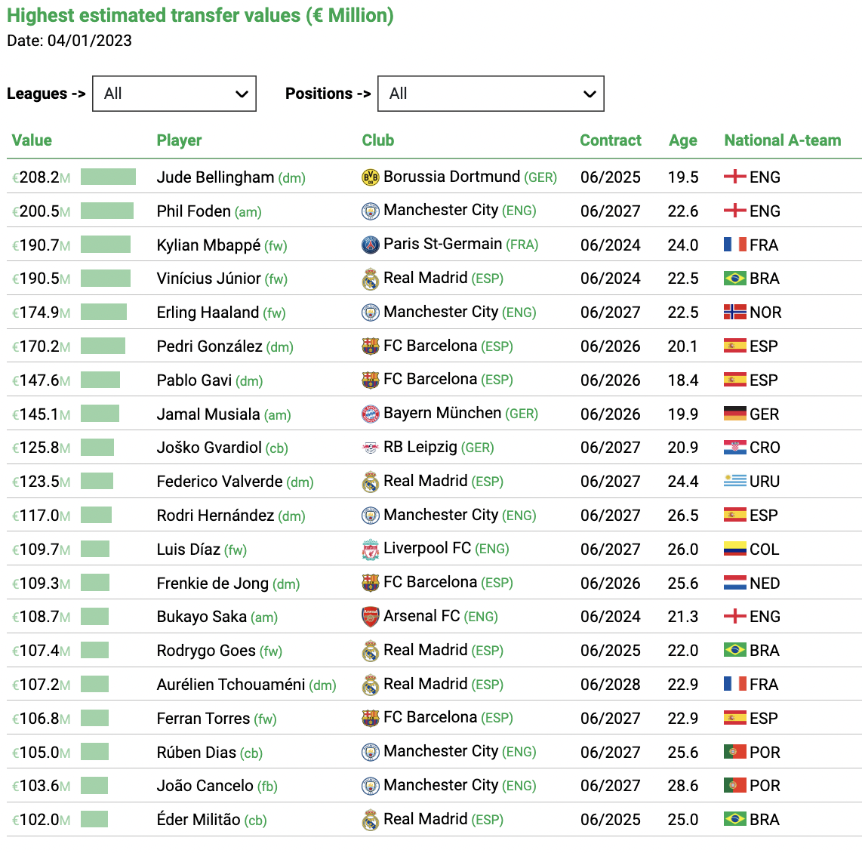
Task: Click the Arsenal FC crest icon
Action: [x=371, y=617]
